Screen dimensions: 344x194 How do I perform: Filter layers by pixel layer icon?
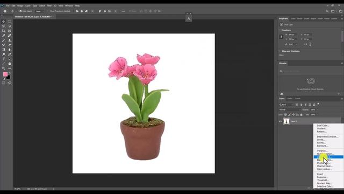[x=297, y=105]
